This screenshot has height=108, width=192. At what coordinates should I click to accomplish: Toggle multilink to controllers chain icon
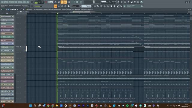coord(65,6)
